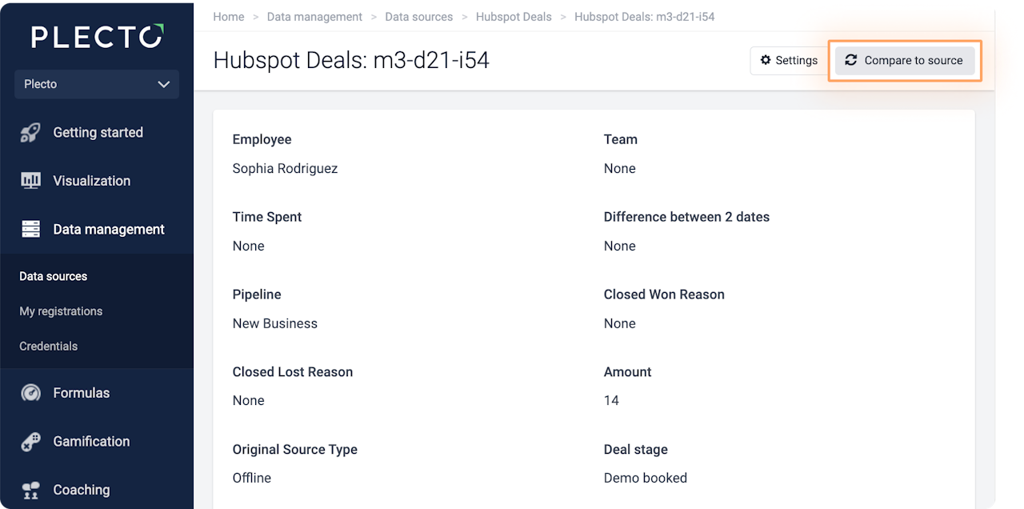This screenshot has height=509, width=1024.
Task: Expand the dropdown chevron beside Plecto
Action: (x=164, y=84)
